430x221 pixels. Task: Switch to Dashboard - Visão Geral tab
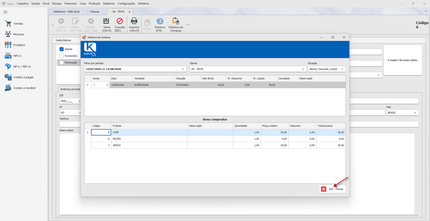coord(66,12)
